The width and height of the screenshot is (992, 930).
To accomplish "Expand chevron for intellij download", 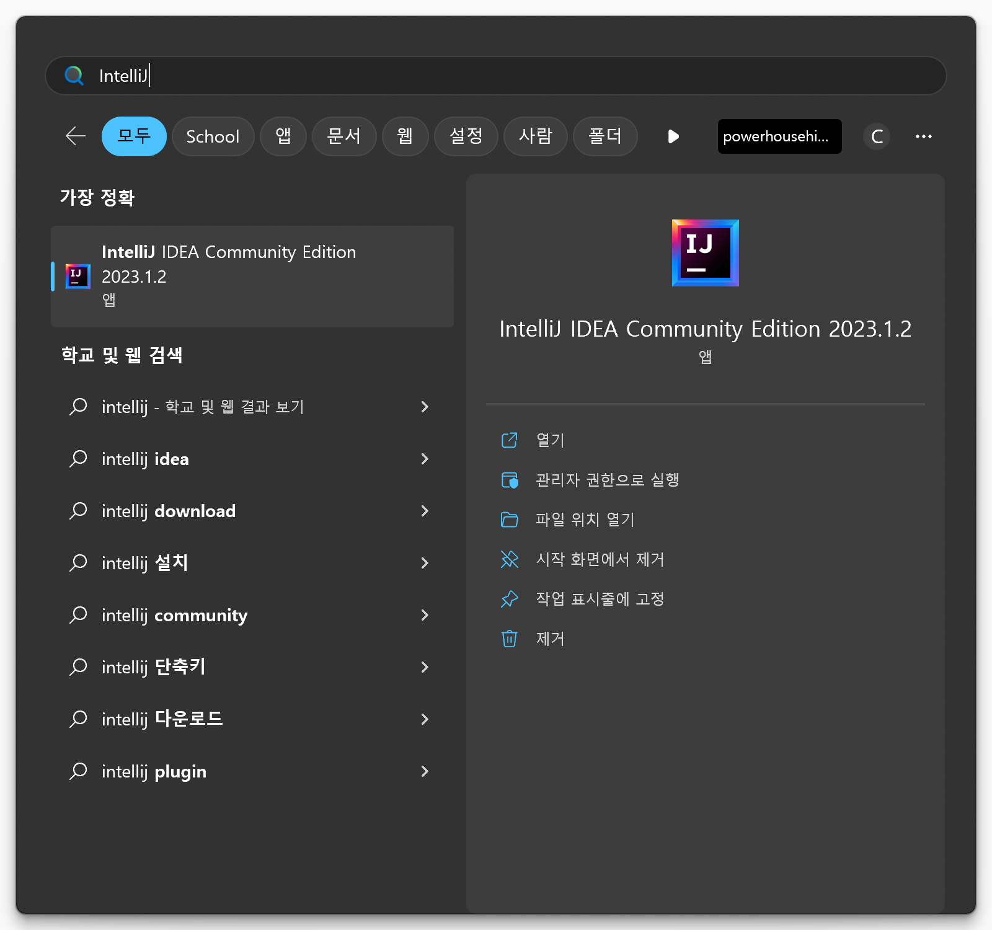I will click(x=425, y=511).
